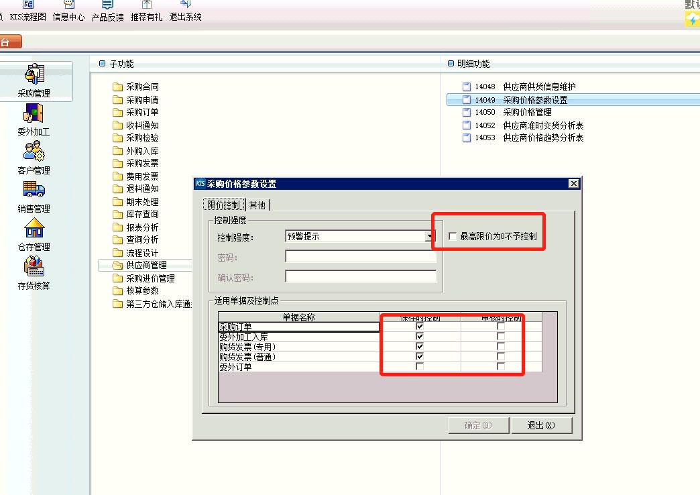Enable 最高限价为0不予控制 checkbox
This screenshot has height=495, width=700.
tap(453, 236)
